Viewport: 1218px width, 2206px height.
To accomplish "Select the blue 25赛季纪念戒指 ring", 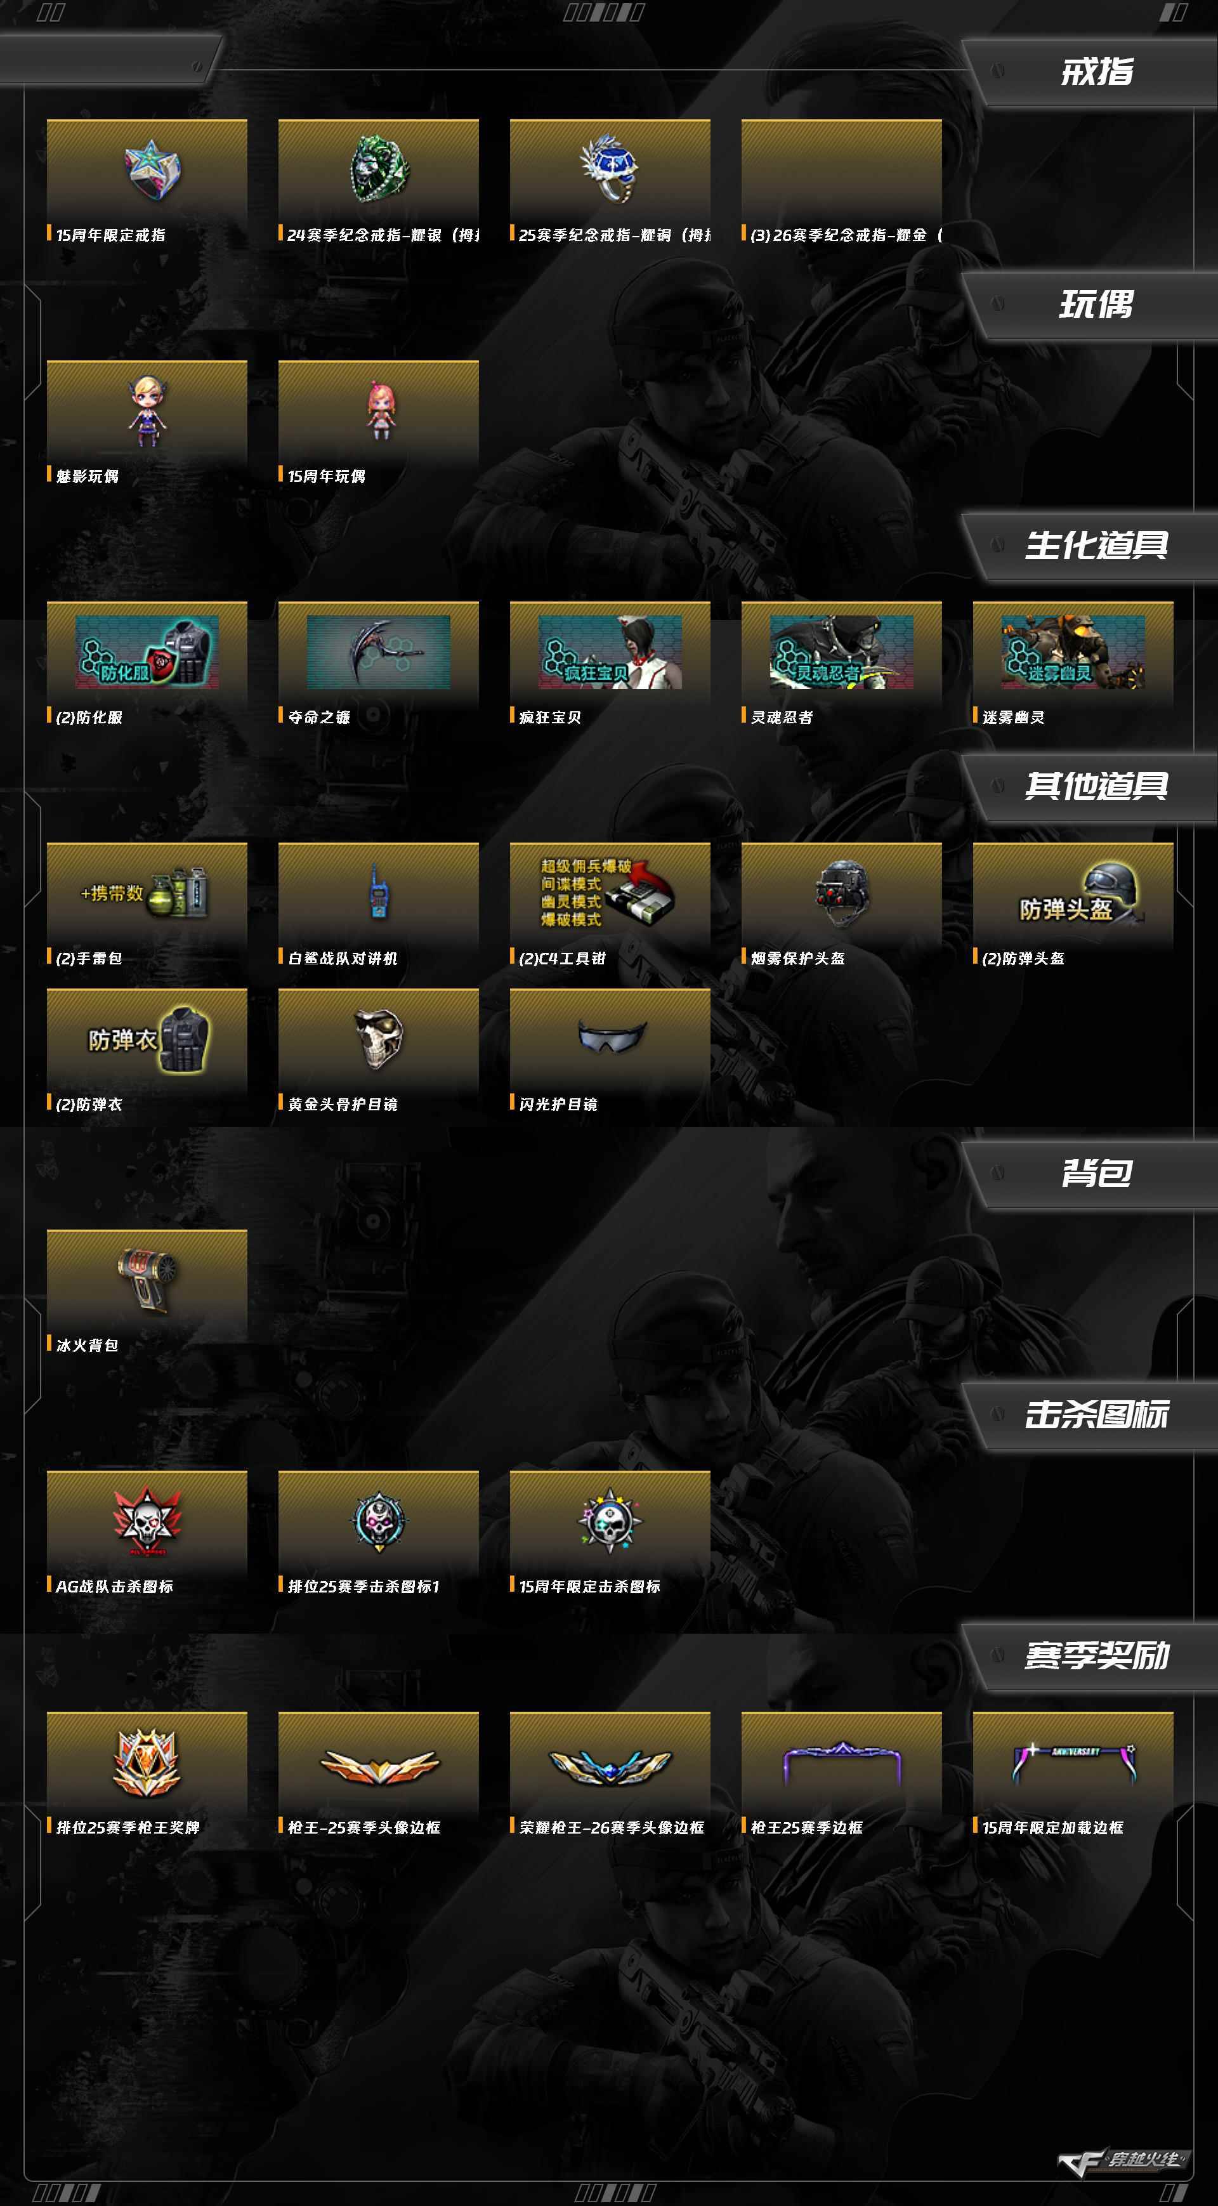I will pos(610,168).
